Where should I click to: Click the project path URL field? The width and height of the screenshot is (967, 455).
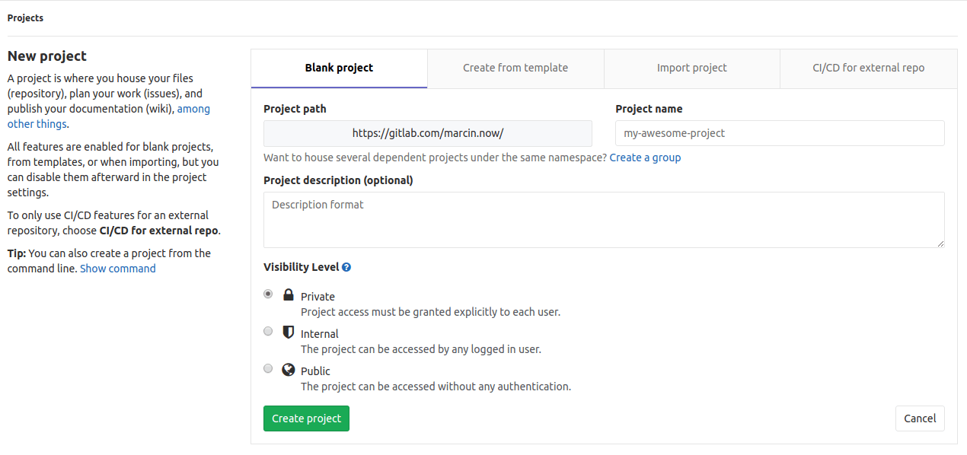pos(428,133)
